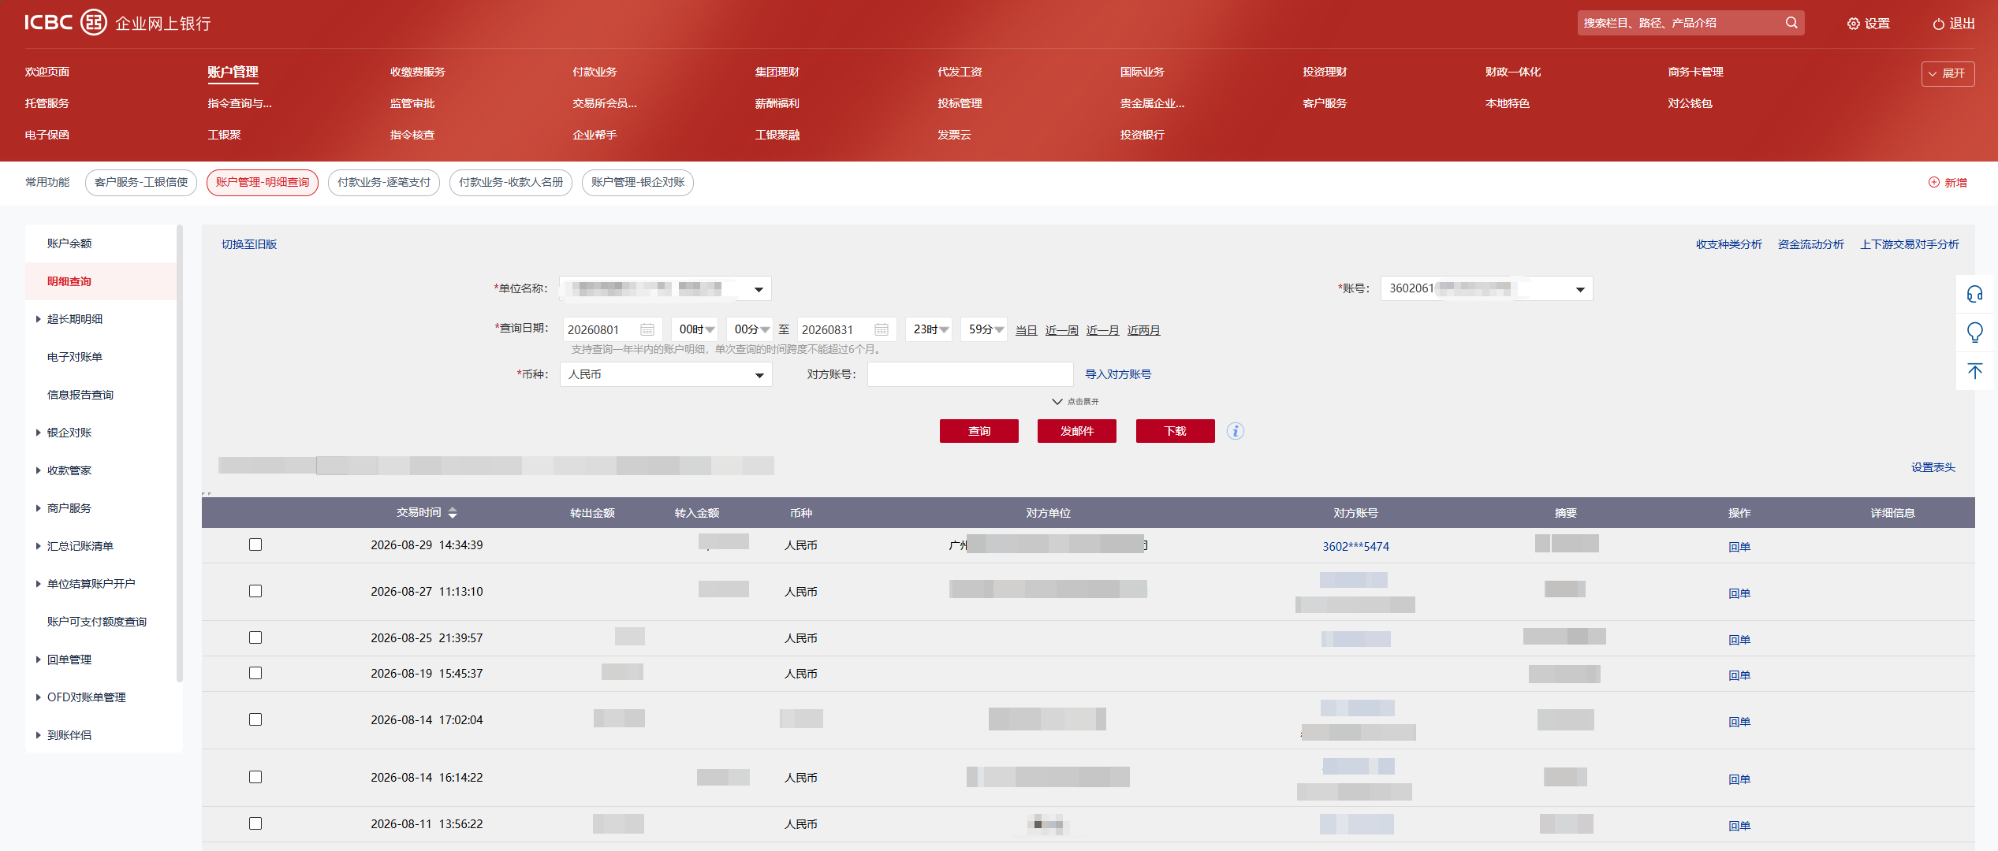Click back-to-top arrow icon
1998x851 pixels.
point(1975,370)
